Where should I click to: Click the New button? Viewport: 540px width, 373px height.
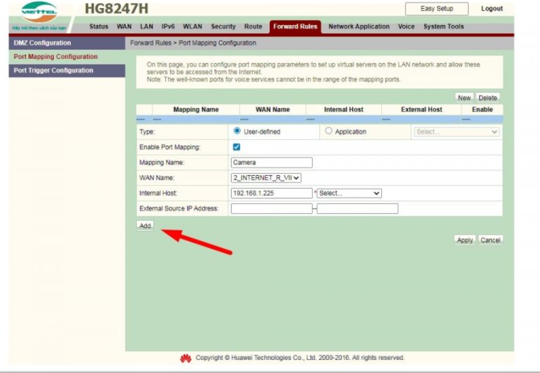[464, 98]
